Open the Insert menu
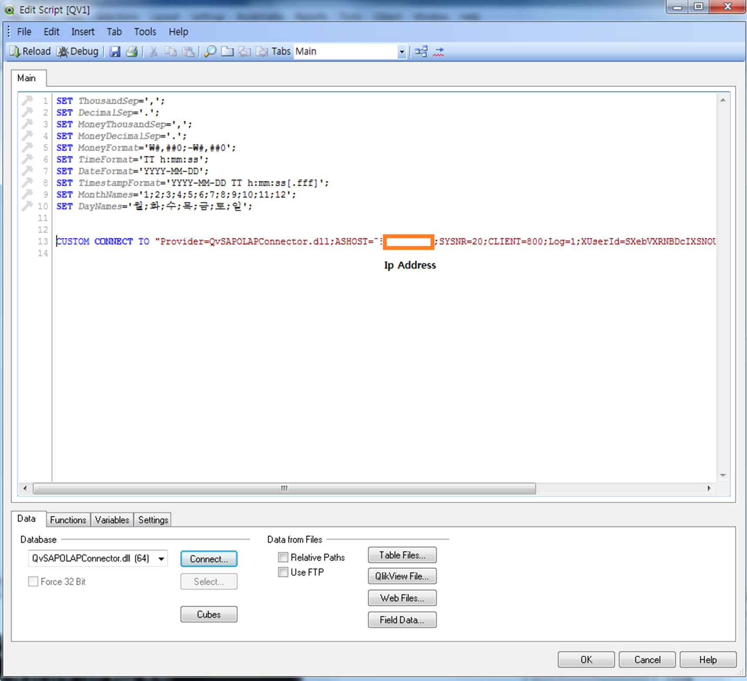This screenshot has height=681, width=747. (83, 32)
